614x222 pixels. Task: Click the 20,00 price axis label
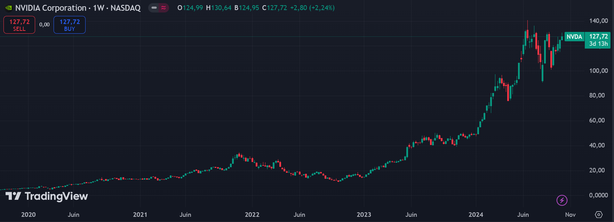[x=597, y=170]
